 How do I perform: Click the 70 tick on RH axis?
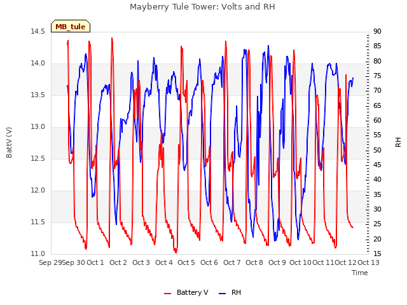pos(377,90)
